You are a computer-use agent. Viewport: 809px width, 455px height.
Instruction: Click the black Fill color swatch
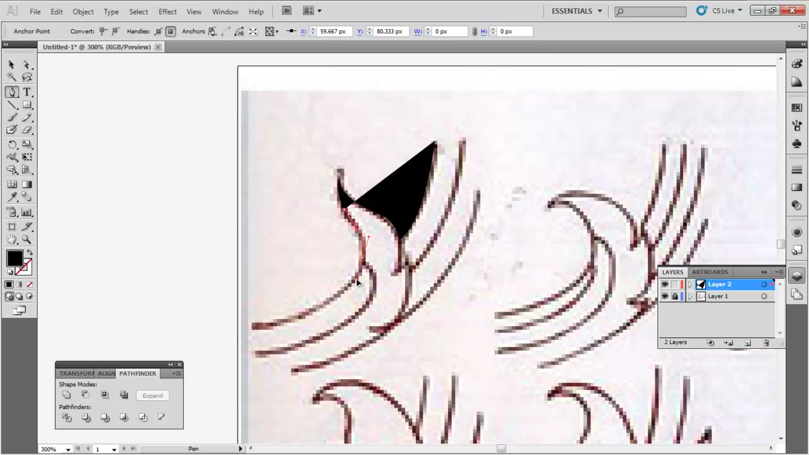[x=14, y=258]
